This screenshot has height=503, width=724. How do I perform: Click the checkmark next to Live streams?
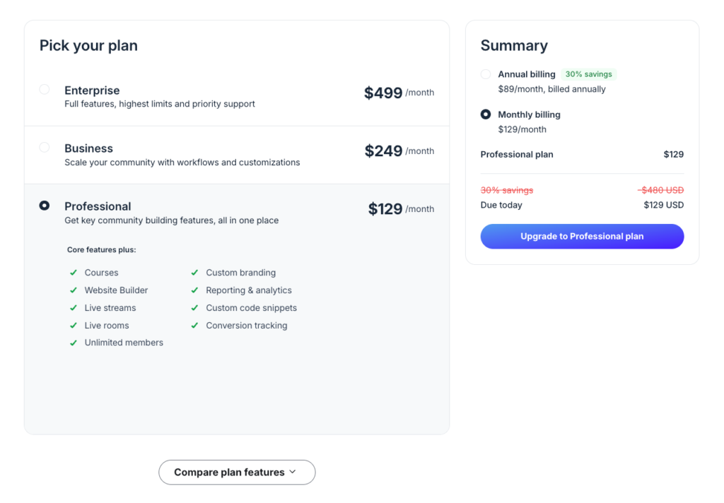click(x=73, y=308)
